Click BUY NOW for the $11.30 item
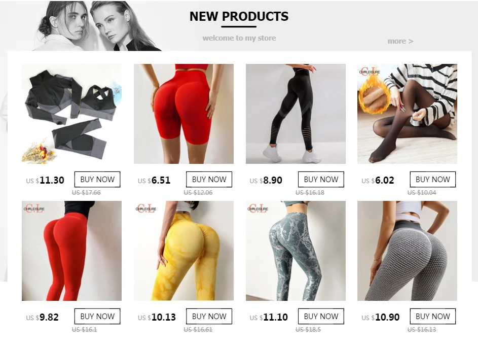This screenshot has height=348, width=478. click(x=97, y=180)
